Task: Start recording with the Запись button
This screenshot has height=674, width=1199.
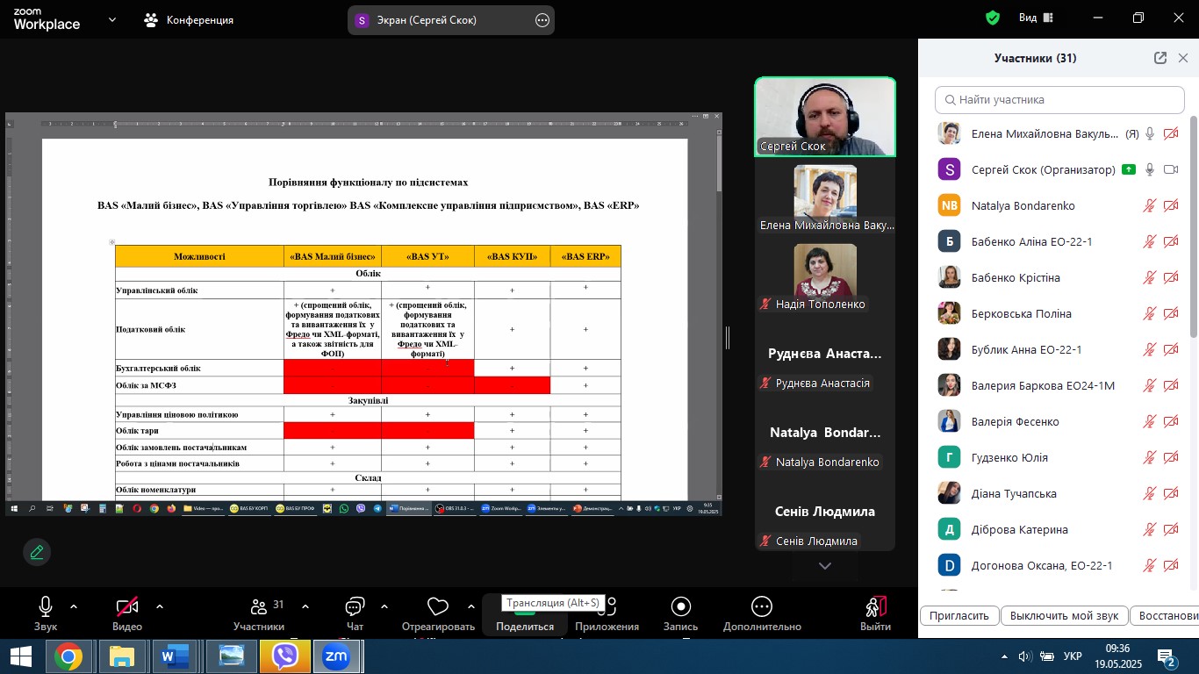Action: tap(680, 614)
